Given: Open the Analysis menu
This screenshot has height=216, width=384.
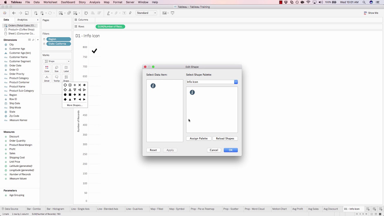Looking at the screenshot, I should [95, 2].
